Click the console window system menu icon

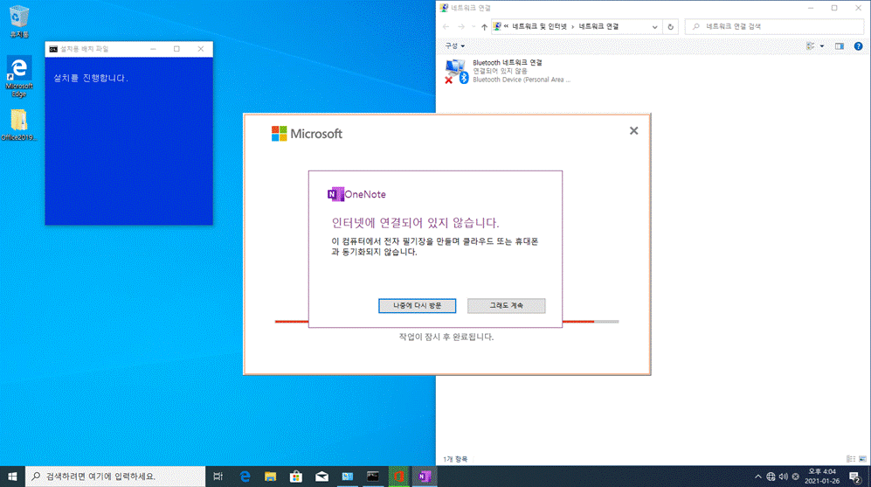[x=53, y=49]
